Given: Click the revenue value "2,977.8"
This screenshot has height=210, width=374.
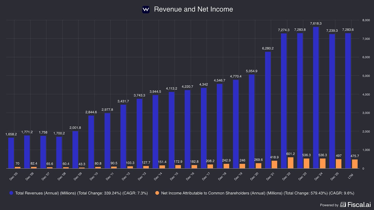Looking at the screenshot, I should 107,110.
